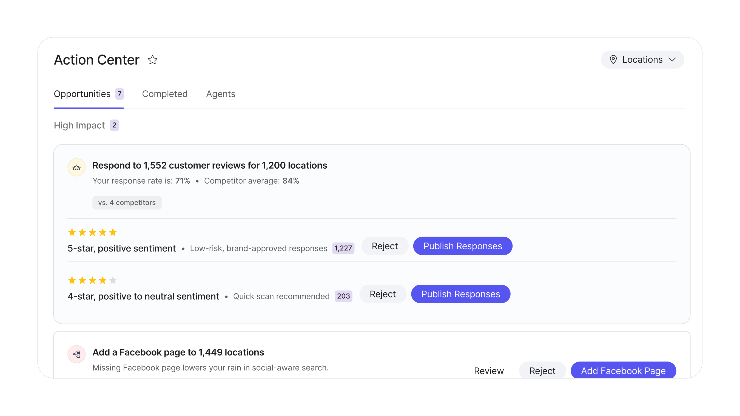Viewport: 740px width, 416px height.
Task: Click the 4-star rating stars
Action: (92, 280)
